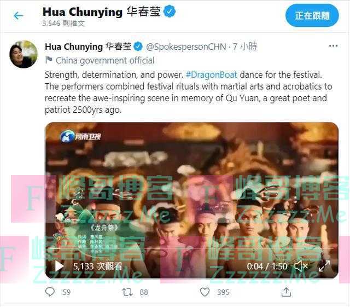Like the tweet with heart icon
This screenshot has width=350, height=307.
[x=205, y=292]
